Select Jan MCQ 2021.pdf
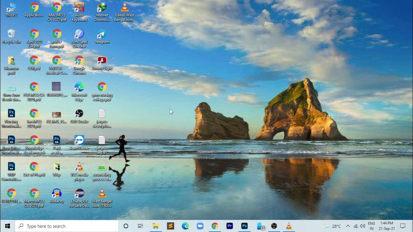Image resolution: width=413 pixels, height=232 pixels. [x=34, y=118]
